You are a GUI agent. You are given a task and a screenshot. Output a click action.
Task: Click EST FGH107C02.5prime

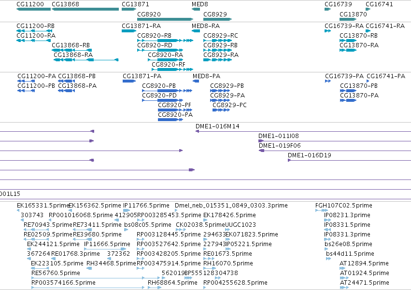344,206
